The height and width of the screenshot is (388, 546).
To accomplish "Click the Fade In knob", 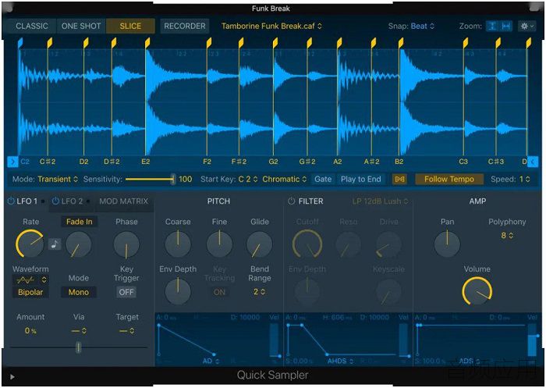I will 78,244.
